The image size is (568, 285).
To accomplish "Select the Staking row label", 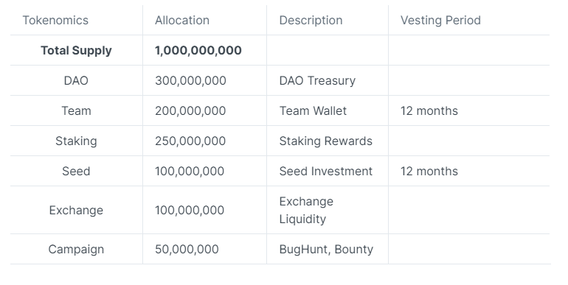I will coord(76,141).
